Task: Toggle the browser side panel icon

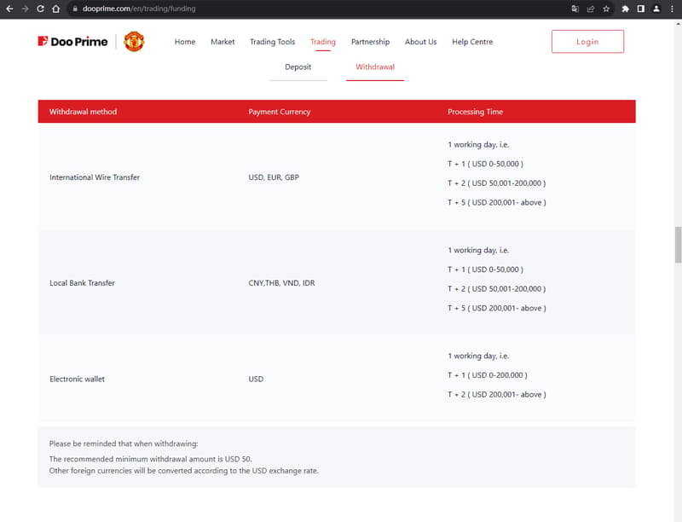Action: (640, 9)
